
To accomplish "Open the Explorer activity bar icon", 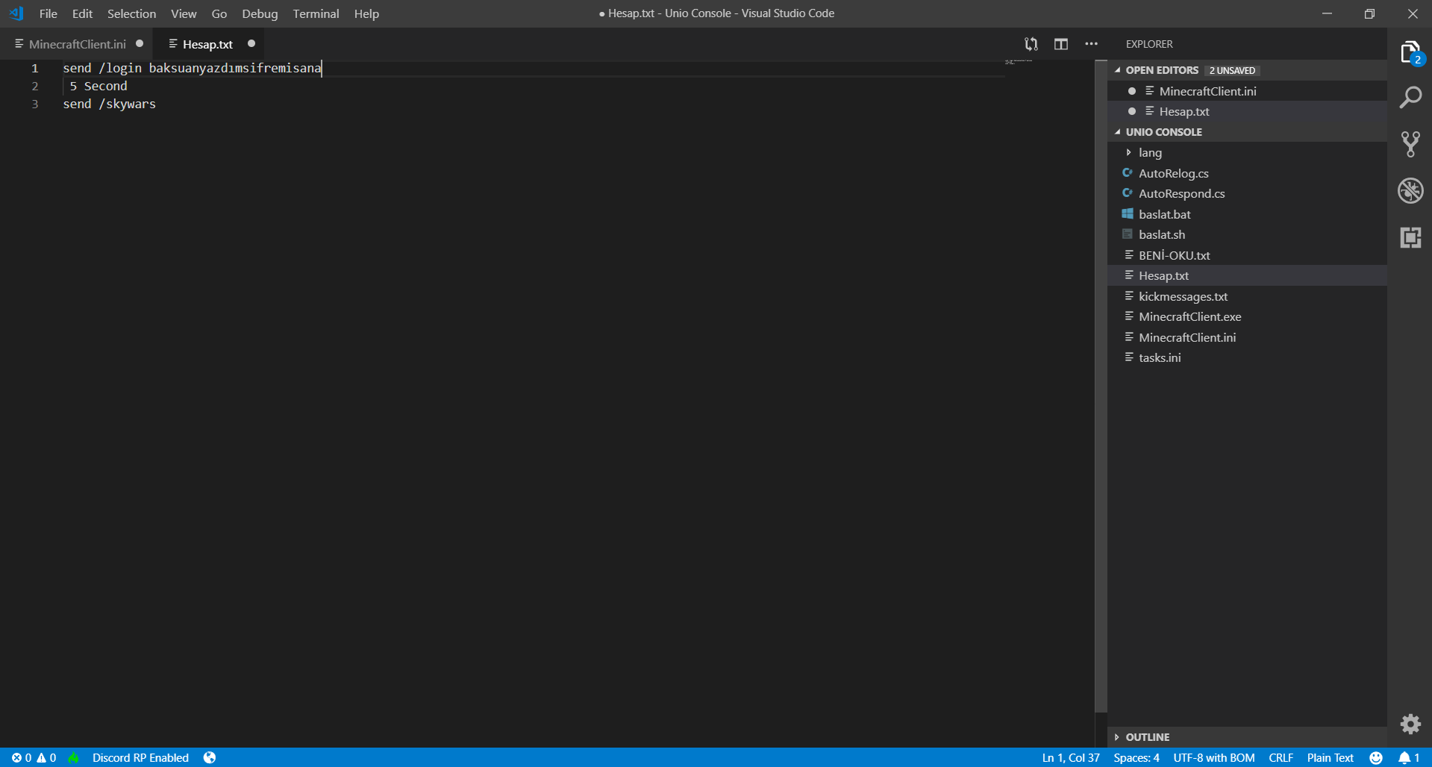I will tap(1410, 53).
